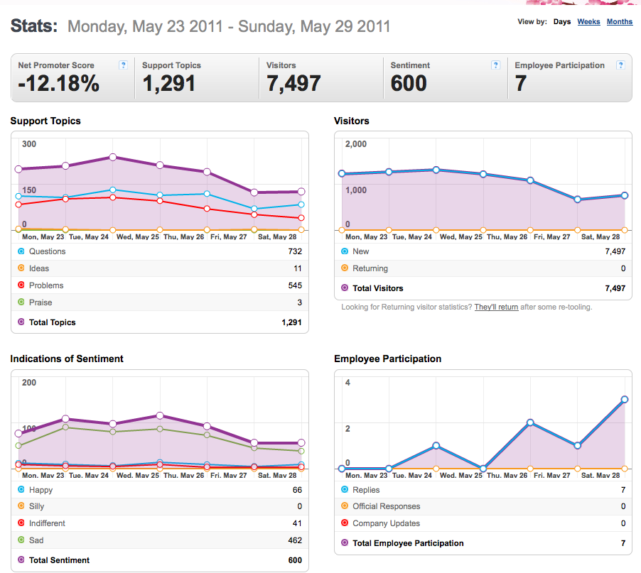Click the Wed, May 25 Total Topics peak point
The image size is (641, 573).
tap(113, 157)
